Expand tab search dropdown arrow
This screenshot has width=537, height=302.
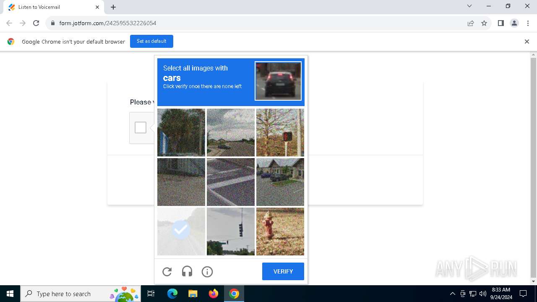[x=469, y=6]
